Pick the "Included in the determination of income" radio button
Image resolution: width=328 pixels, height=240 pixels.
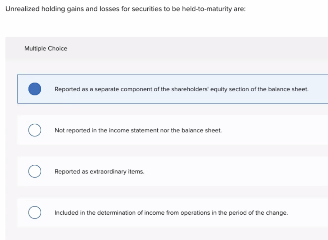[34, 212]
